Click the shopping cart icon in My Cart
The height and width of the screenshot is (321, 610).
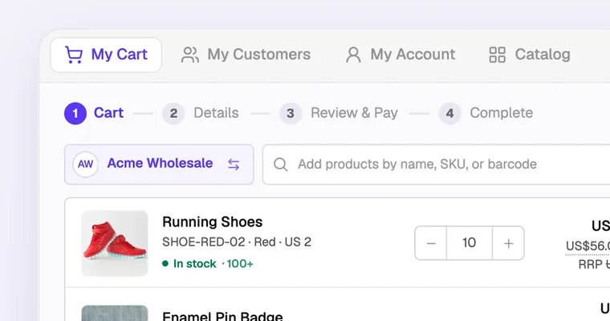pyautogui.click(x=74, y=55)
